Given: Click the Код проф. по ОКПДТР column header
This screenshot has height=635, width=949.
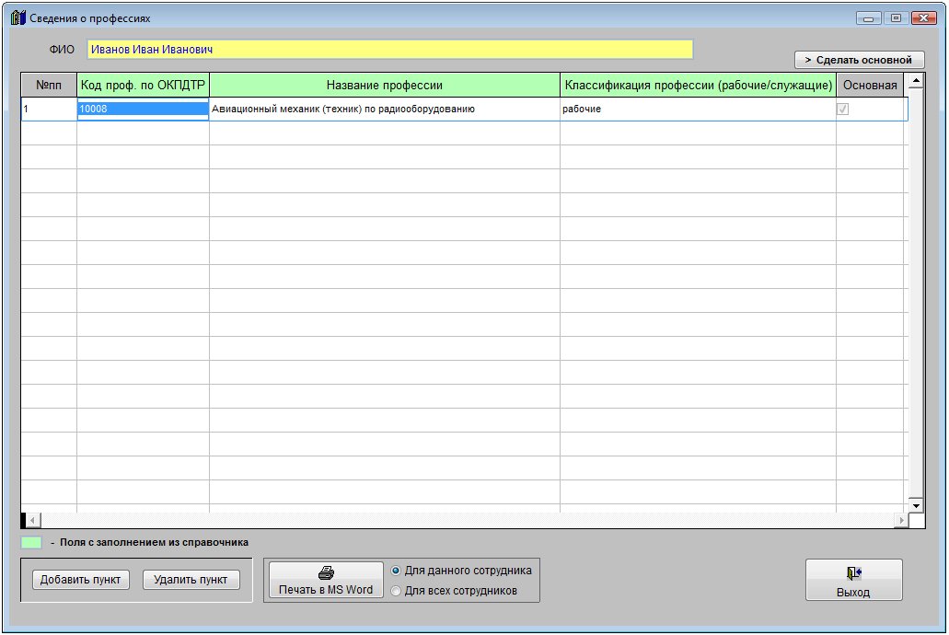Looking at the screenshot, I should click(143, 85).
